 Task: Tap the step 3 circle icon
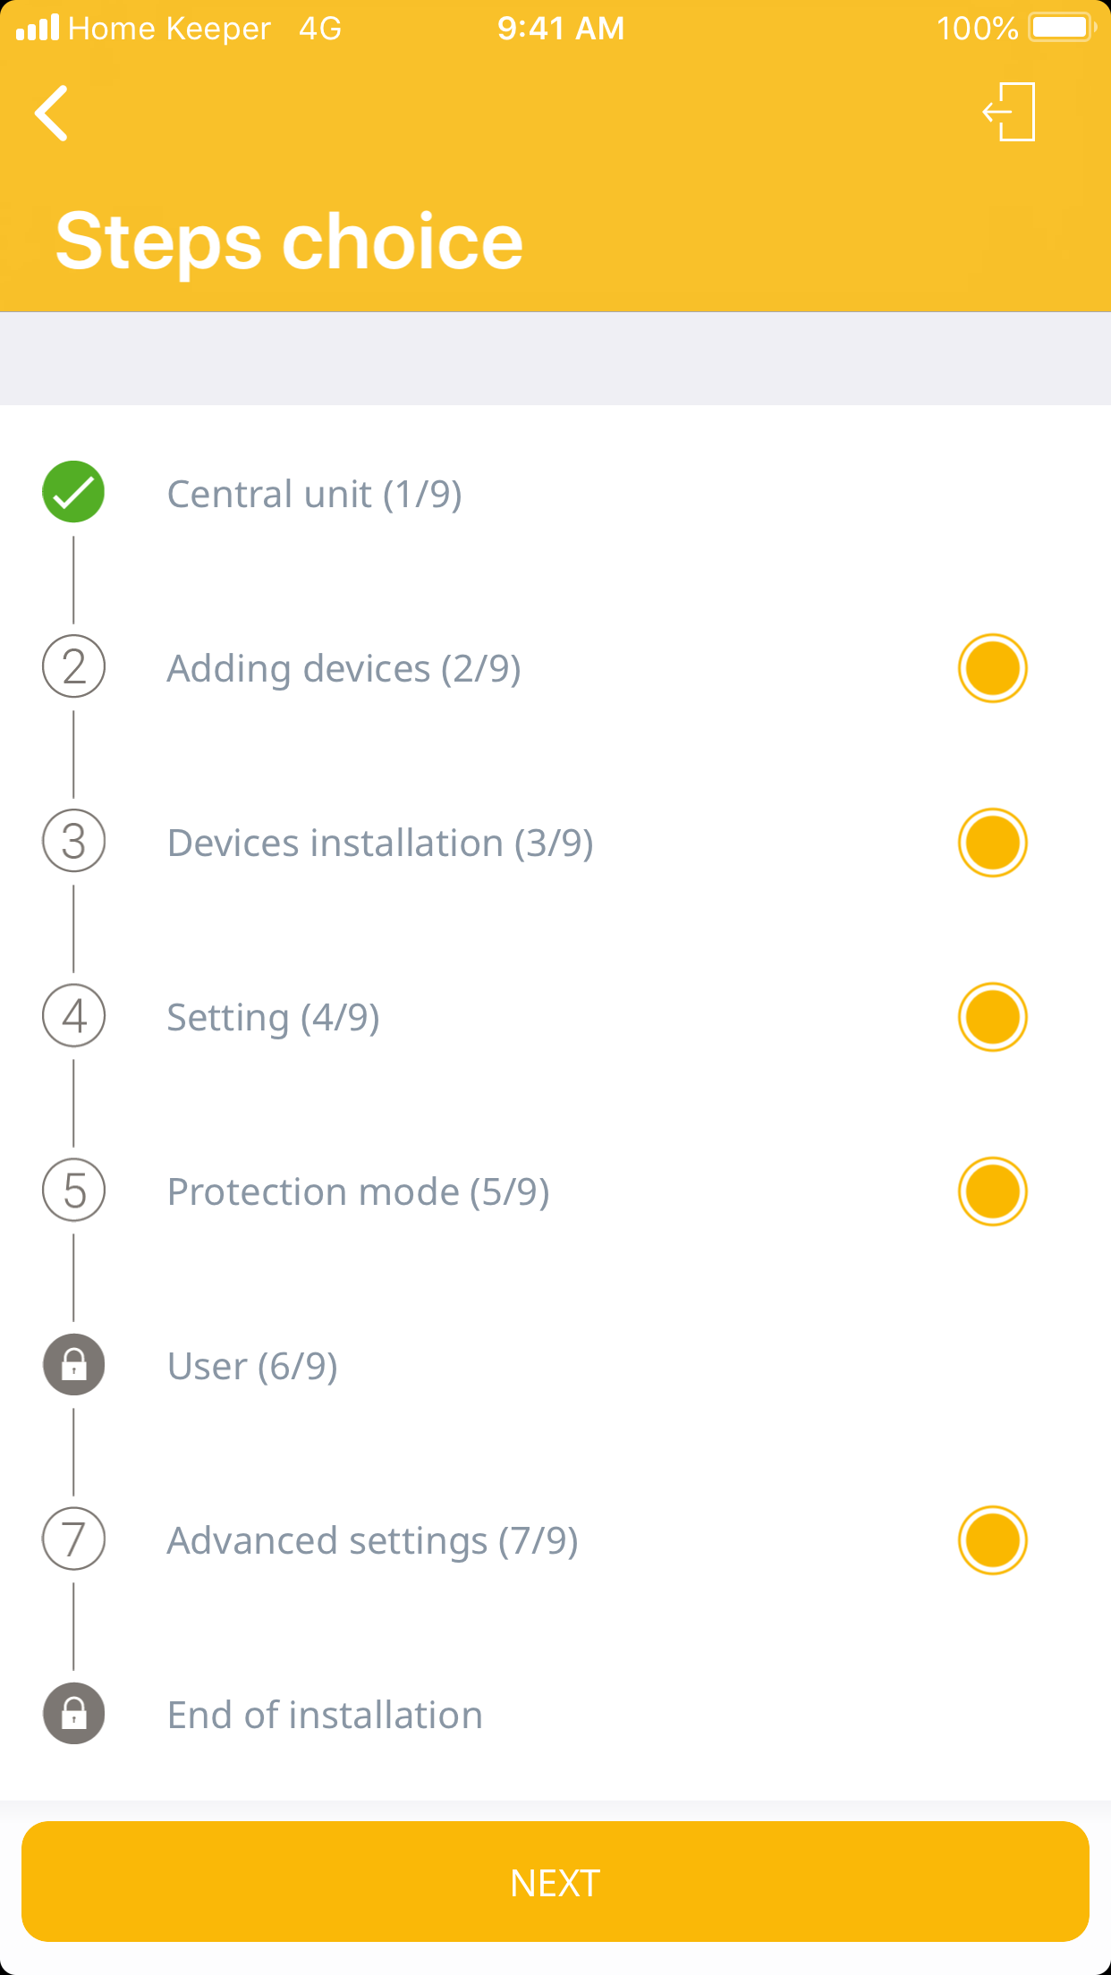click(73, 842)
